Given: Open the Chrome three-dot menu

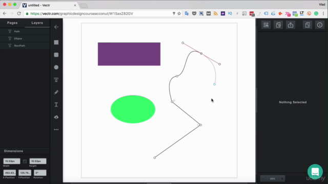Looking at the screenshot, I should point(323,14).
